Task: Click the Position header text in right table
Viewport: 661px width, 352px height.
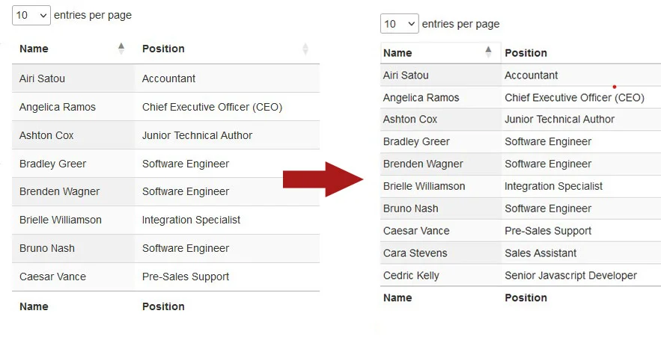Action: click(526, 53)
